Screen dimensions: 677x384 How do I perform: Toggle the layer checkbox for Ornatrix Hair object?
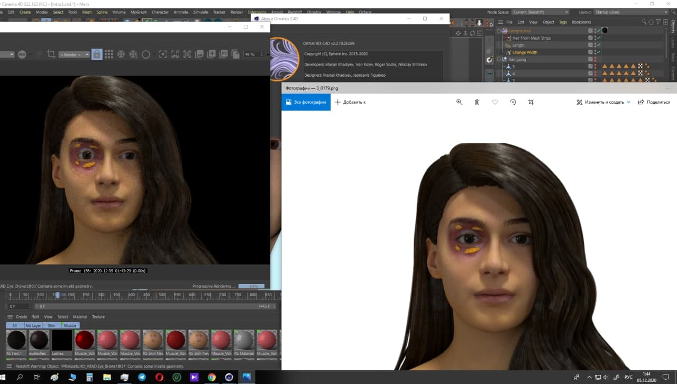click(590, 31)
